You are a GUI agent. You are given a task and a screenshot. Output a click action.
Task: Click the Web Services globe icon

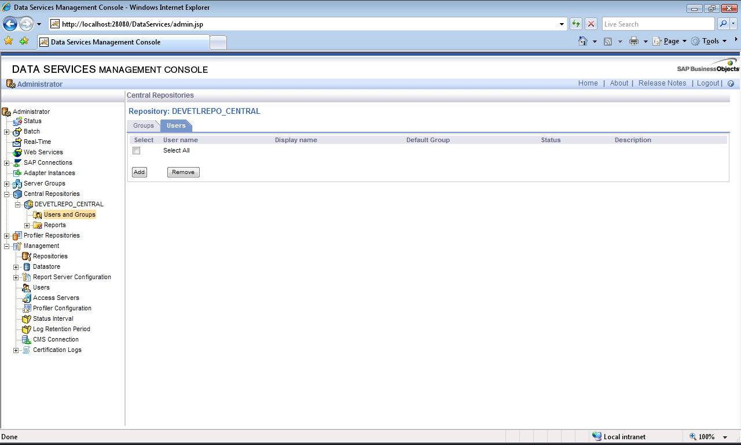point(17,153)
